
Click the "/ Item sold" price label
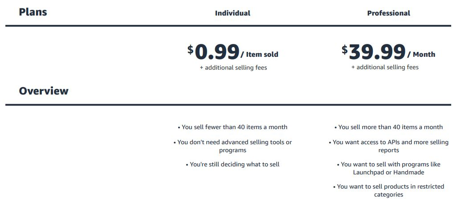[x=259, y=55]
